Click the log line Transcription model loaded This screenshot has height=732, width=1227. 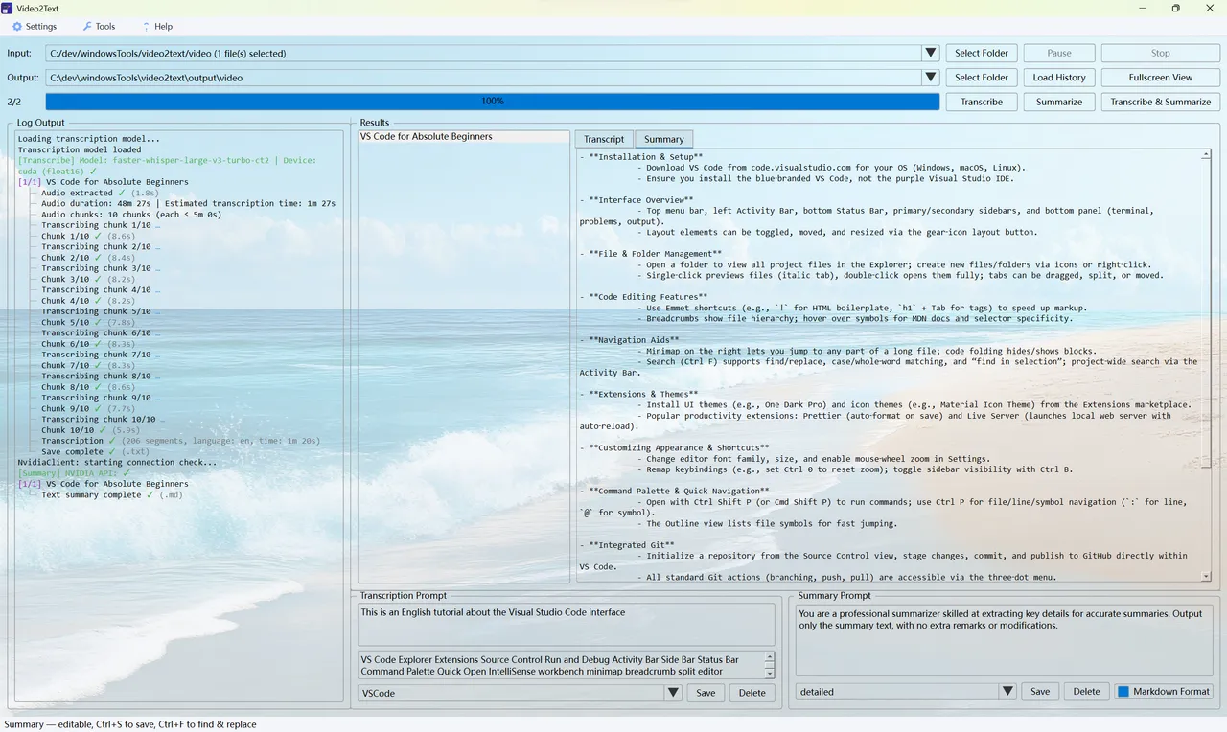pos(80,149)
